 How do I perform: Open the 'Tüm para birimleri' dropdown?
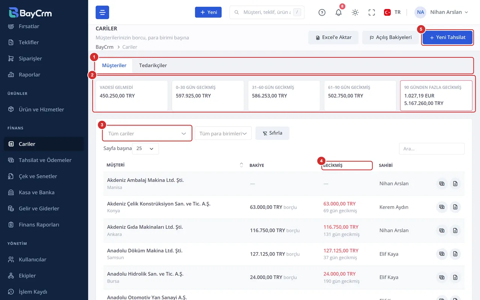pyautogui.click(x=223, y=133)
